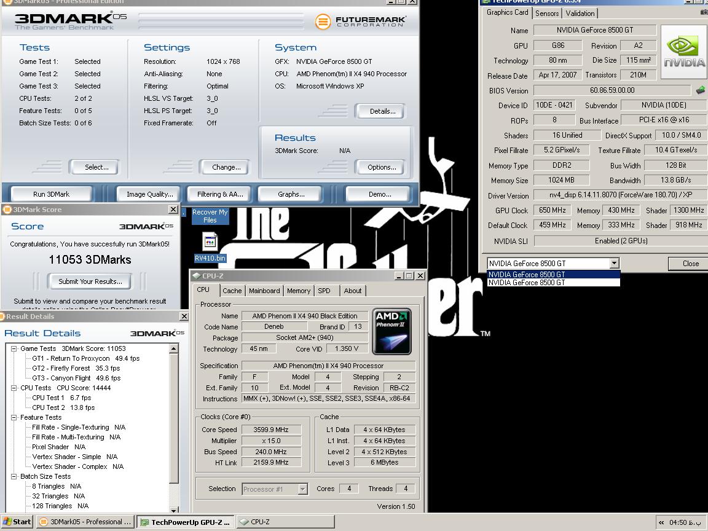
Task: Click Select under Tests
Action: point(96,167)
